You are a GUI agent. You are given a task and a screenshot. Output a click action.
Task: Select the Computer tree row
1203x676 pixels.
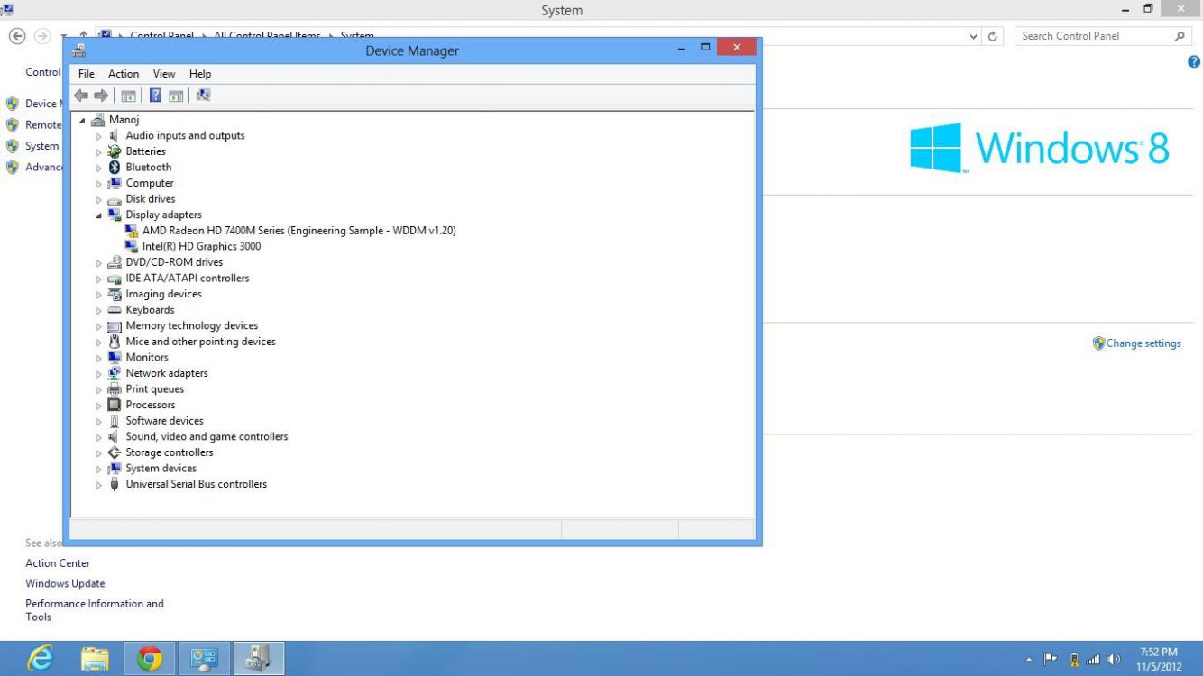coord(150,183)
